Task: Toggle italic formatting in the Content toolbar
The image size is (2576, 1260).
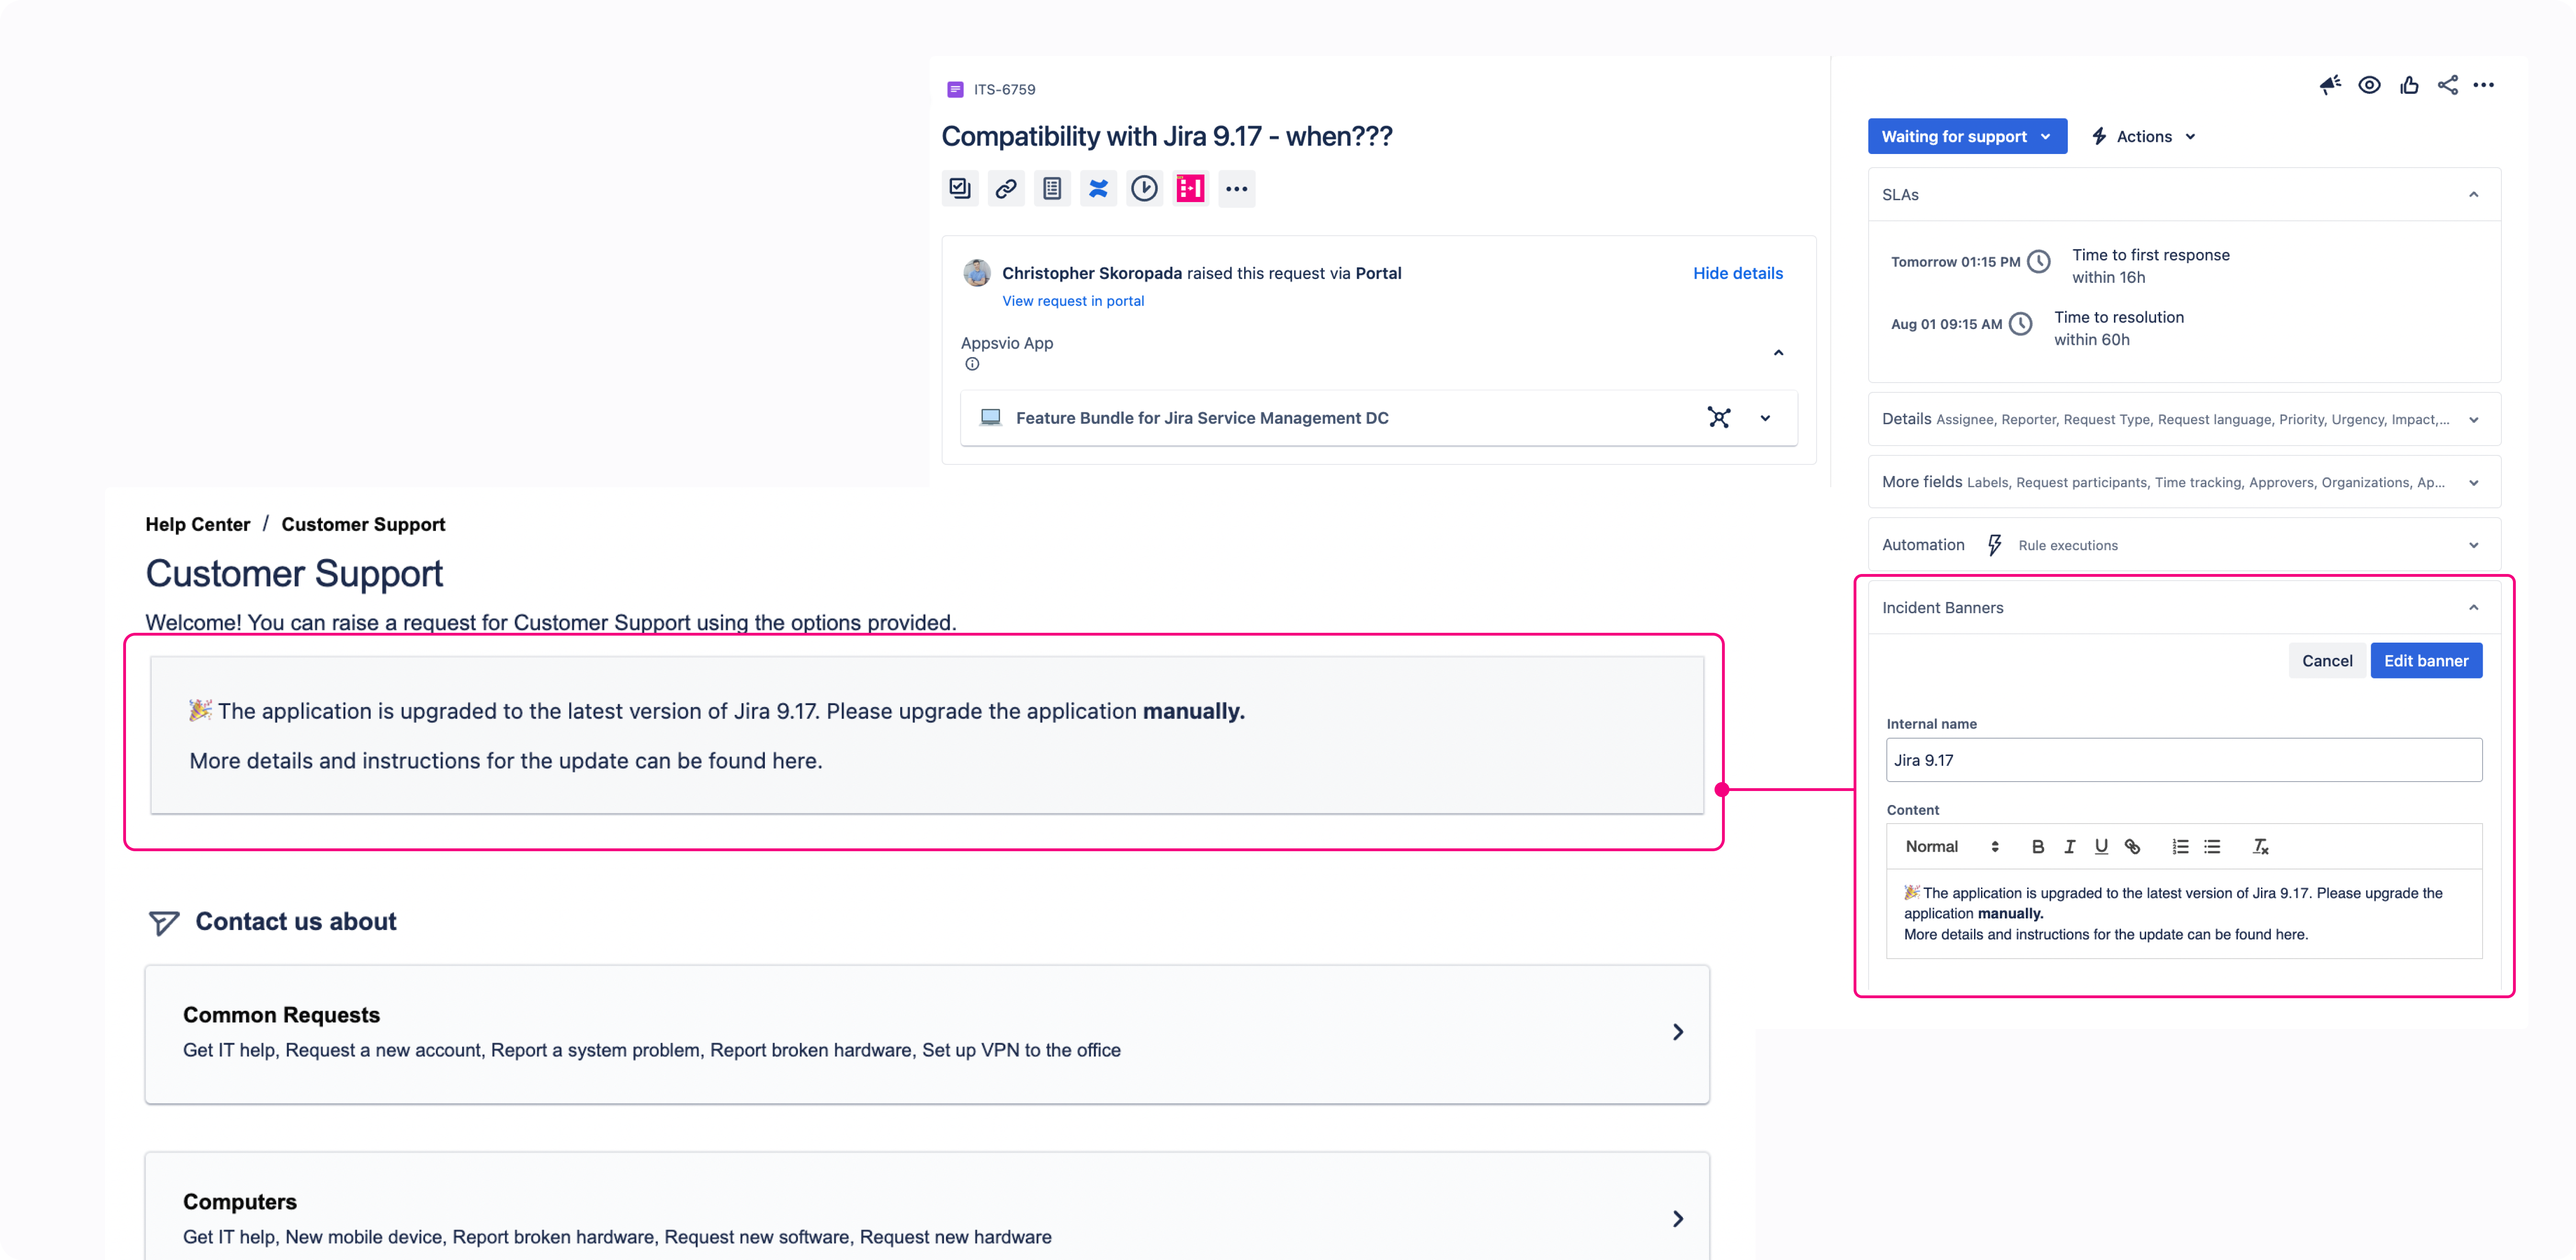Action: pyautogui.click(x=2069, y=846)
